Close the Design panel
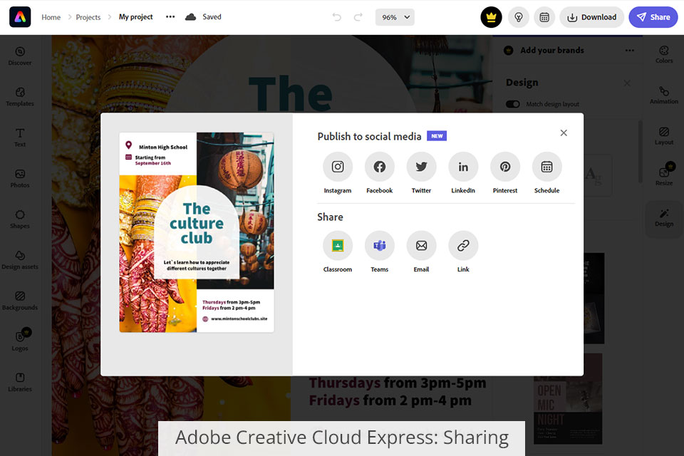684x456 pixels. (x=627, y=83)
